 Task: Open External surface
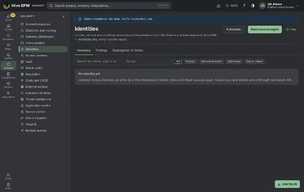tap(43, 87)
